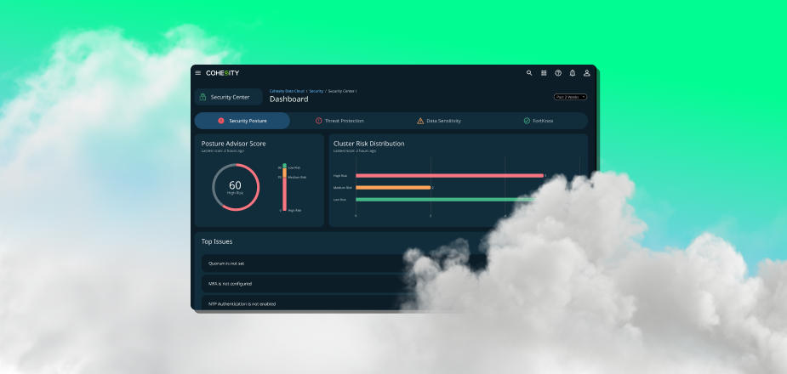The image size is (787, 374).
Task: Click the red alert icon on Security Posture
Action: 221,121
